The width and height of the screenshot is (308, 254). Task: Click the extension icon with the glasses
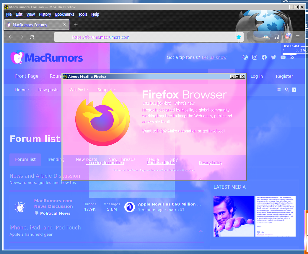265,37
